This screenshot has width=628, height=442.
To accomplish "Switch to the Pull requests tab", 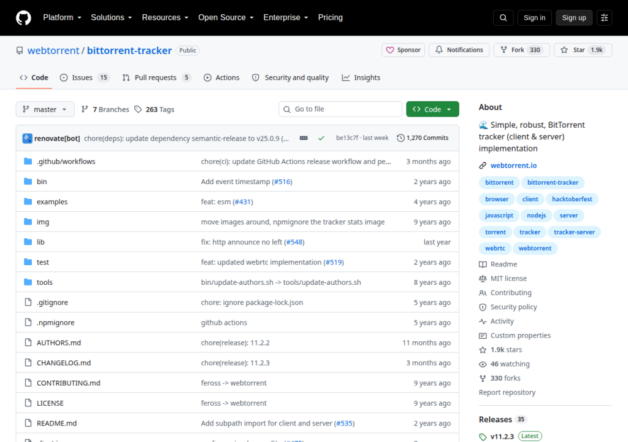I will (x=157, y=77).
